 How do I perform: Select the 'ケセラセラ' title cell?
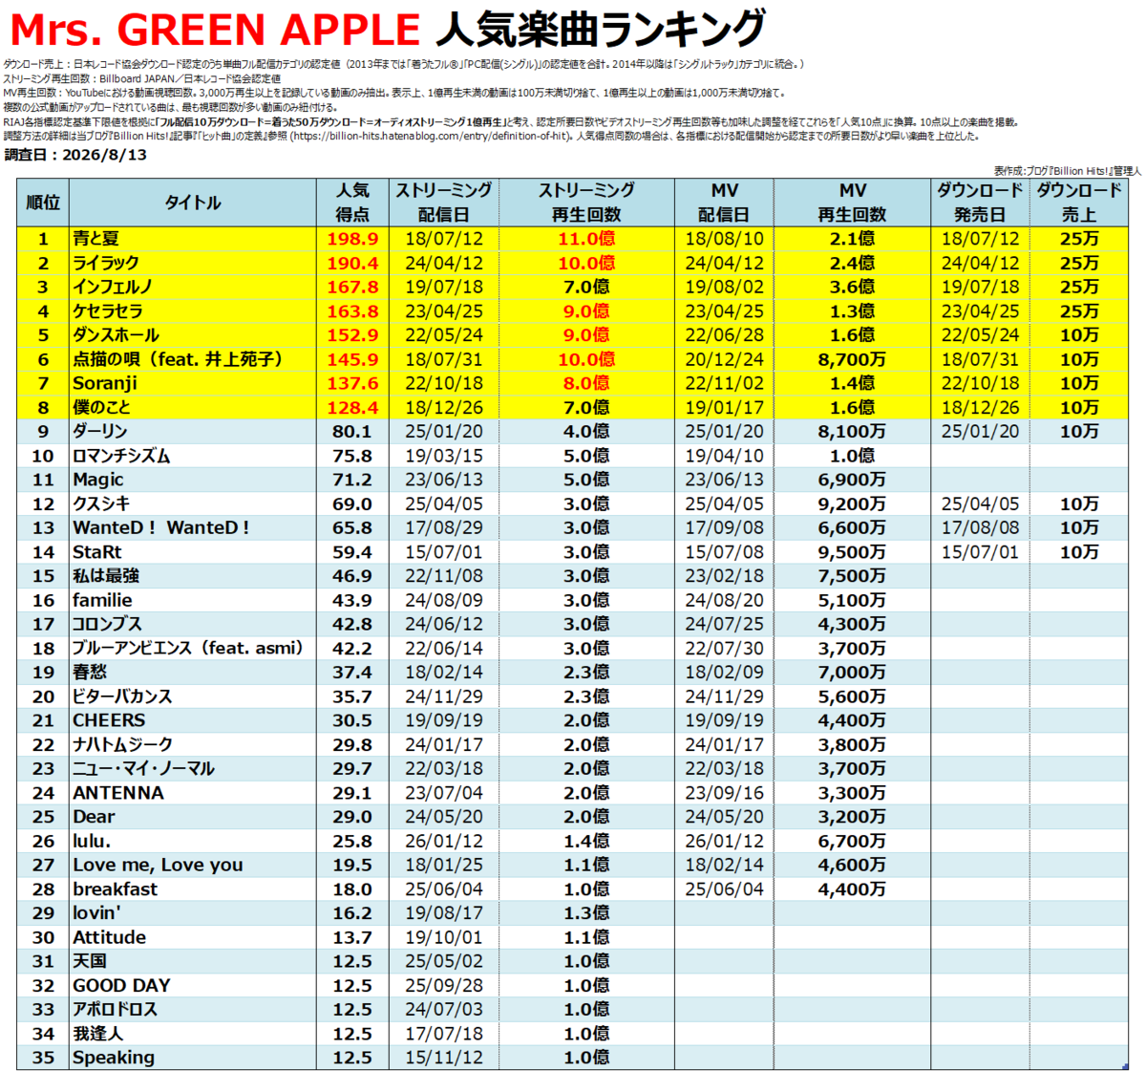pos(192,311)
